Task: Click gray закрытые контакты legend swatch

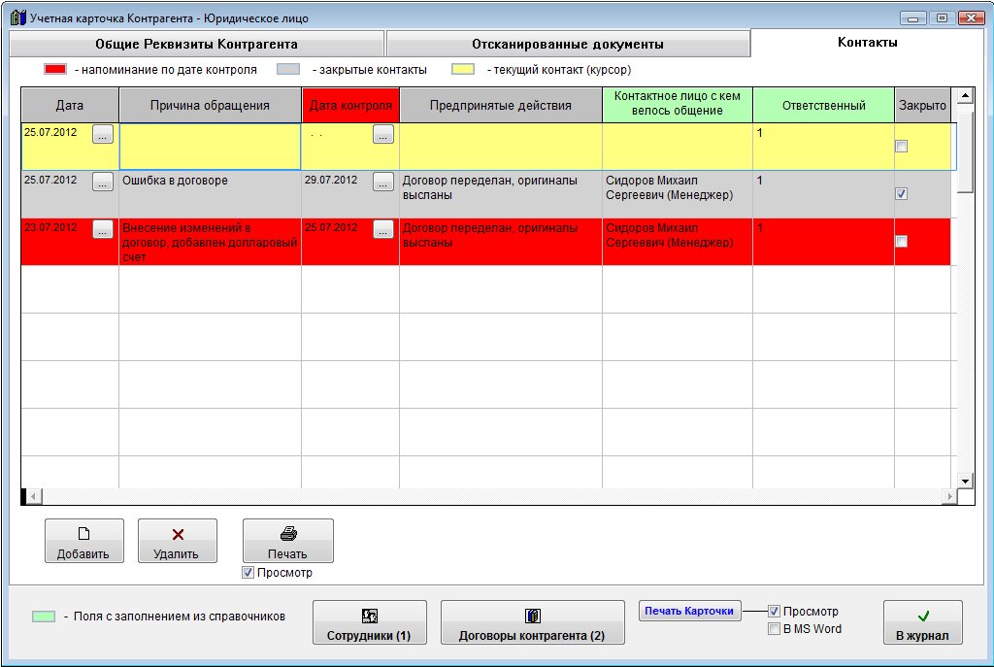Action: (x=288, y=69)
